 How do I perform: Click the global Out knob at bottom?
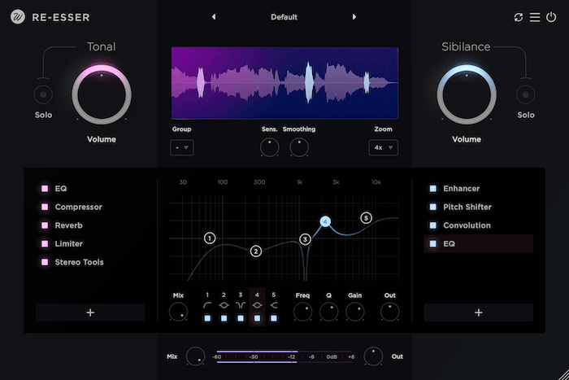(x=373, y=356)
